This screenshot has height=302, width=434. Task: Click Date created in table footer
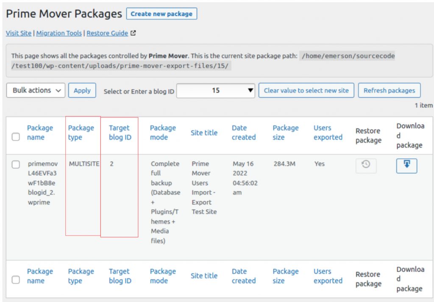244,276
